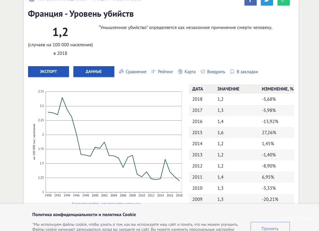Click the ЭКСПОРТ button

(x=49, y=71)
